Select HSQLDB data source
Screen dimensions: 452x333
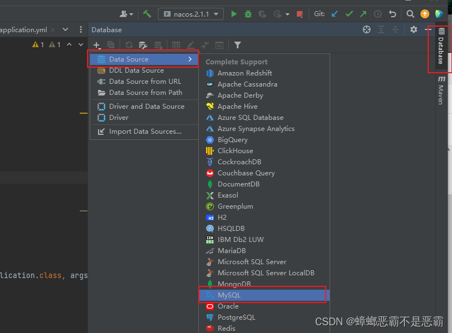[264, 229]
